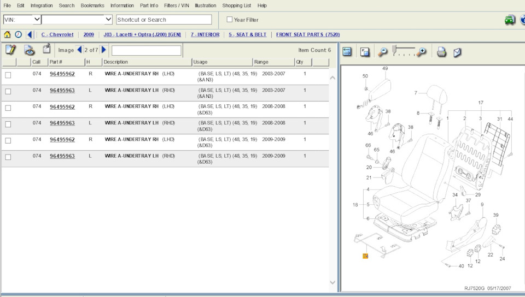Zoom in the illustration with magnifier
Image resolution: width=525 pixels, height=297 pixels.
click(x=421, y=52)
